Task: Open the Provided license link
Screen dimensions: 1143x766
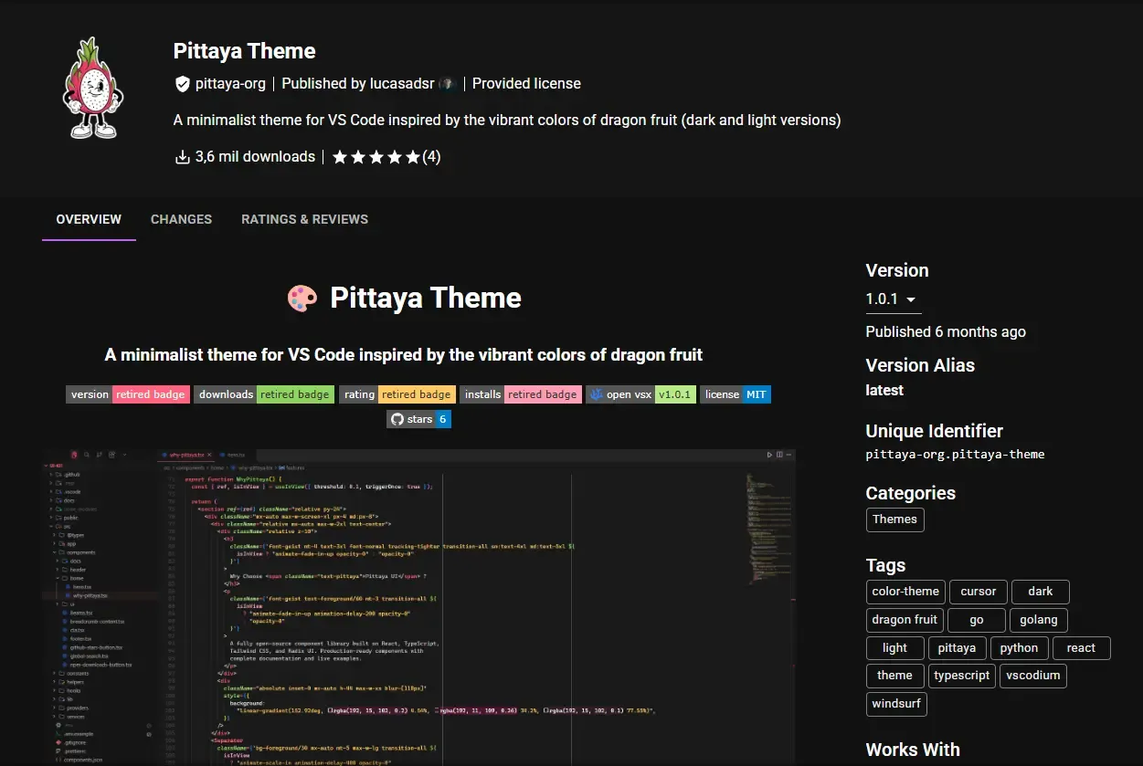Action: tap(526, 84)
